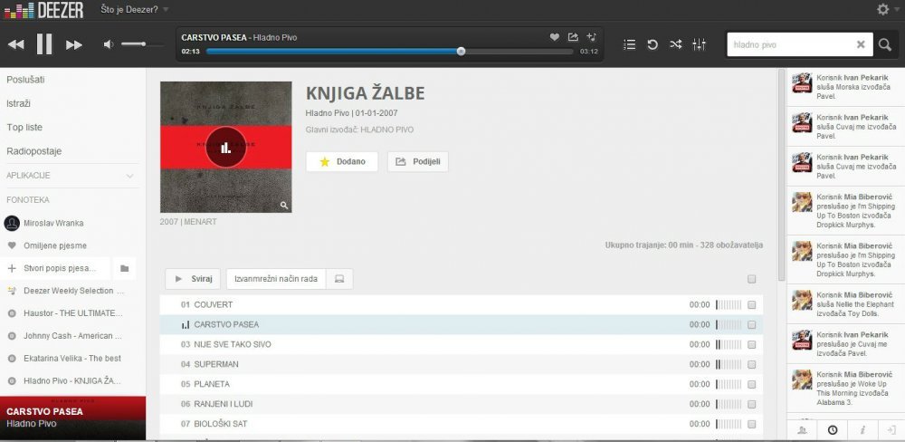Open Ekatarina Velika - The best
The width and height of the screenshot is (905, 442).
(72, 359)
